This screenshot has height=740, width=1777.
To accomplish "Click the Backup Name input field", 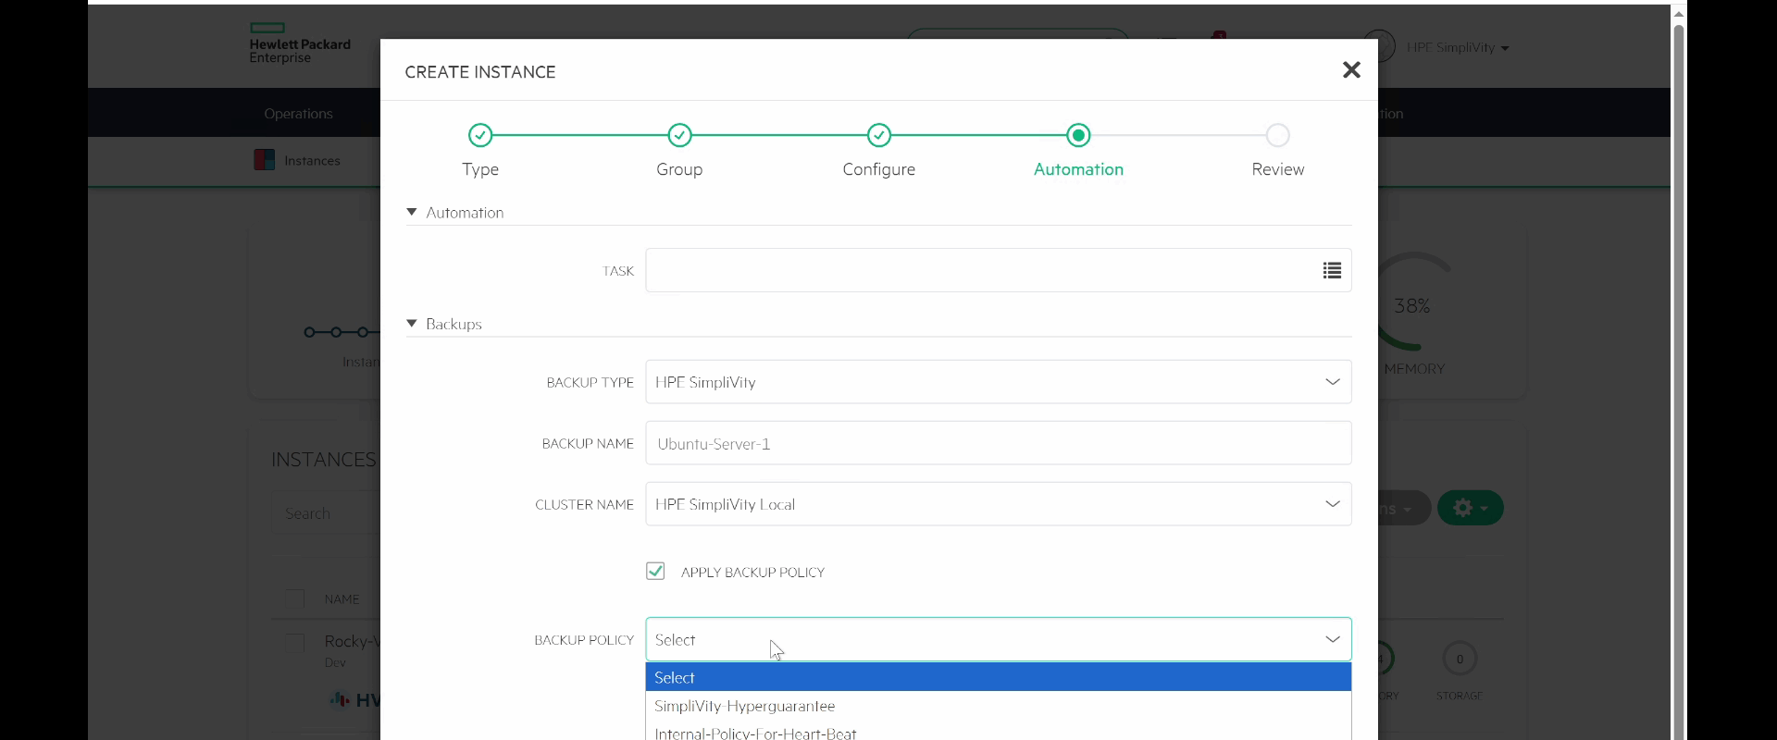I will pyautogui.click(x=998, y=444).
